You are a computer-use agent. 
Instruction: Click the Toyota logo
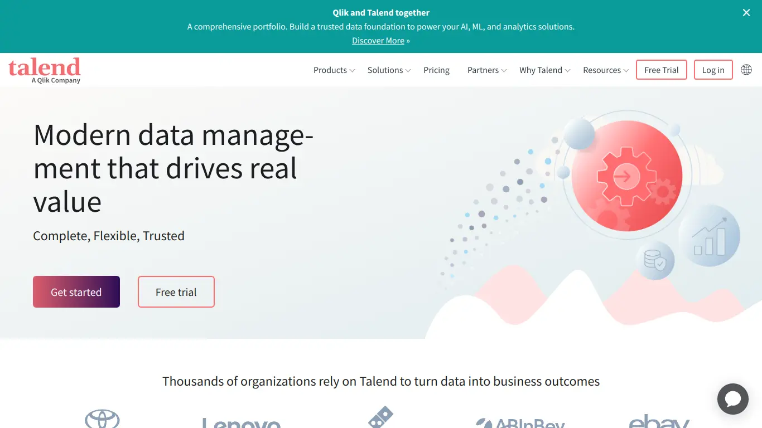click(x=102, y=419)
